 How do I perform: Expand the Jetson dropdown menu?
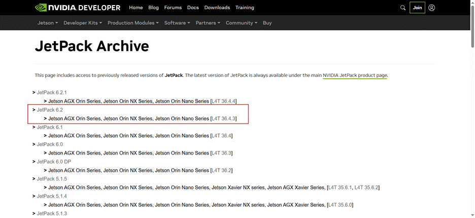point(48,23)
